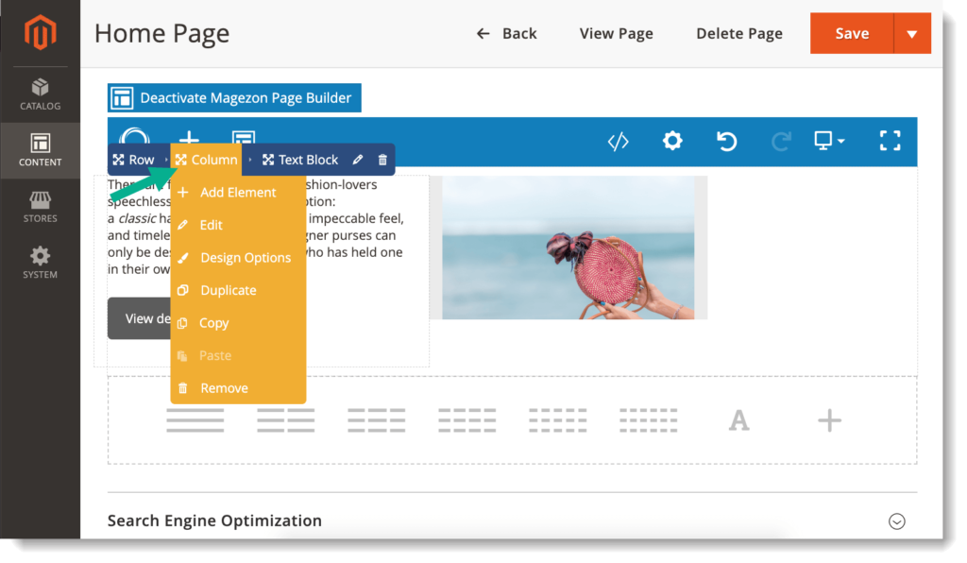Insert a six-column row layout
This screenshot has height=563, width=967.
[x=648, y=420]
